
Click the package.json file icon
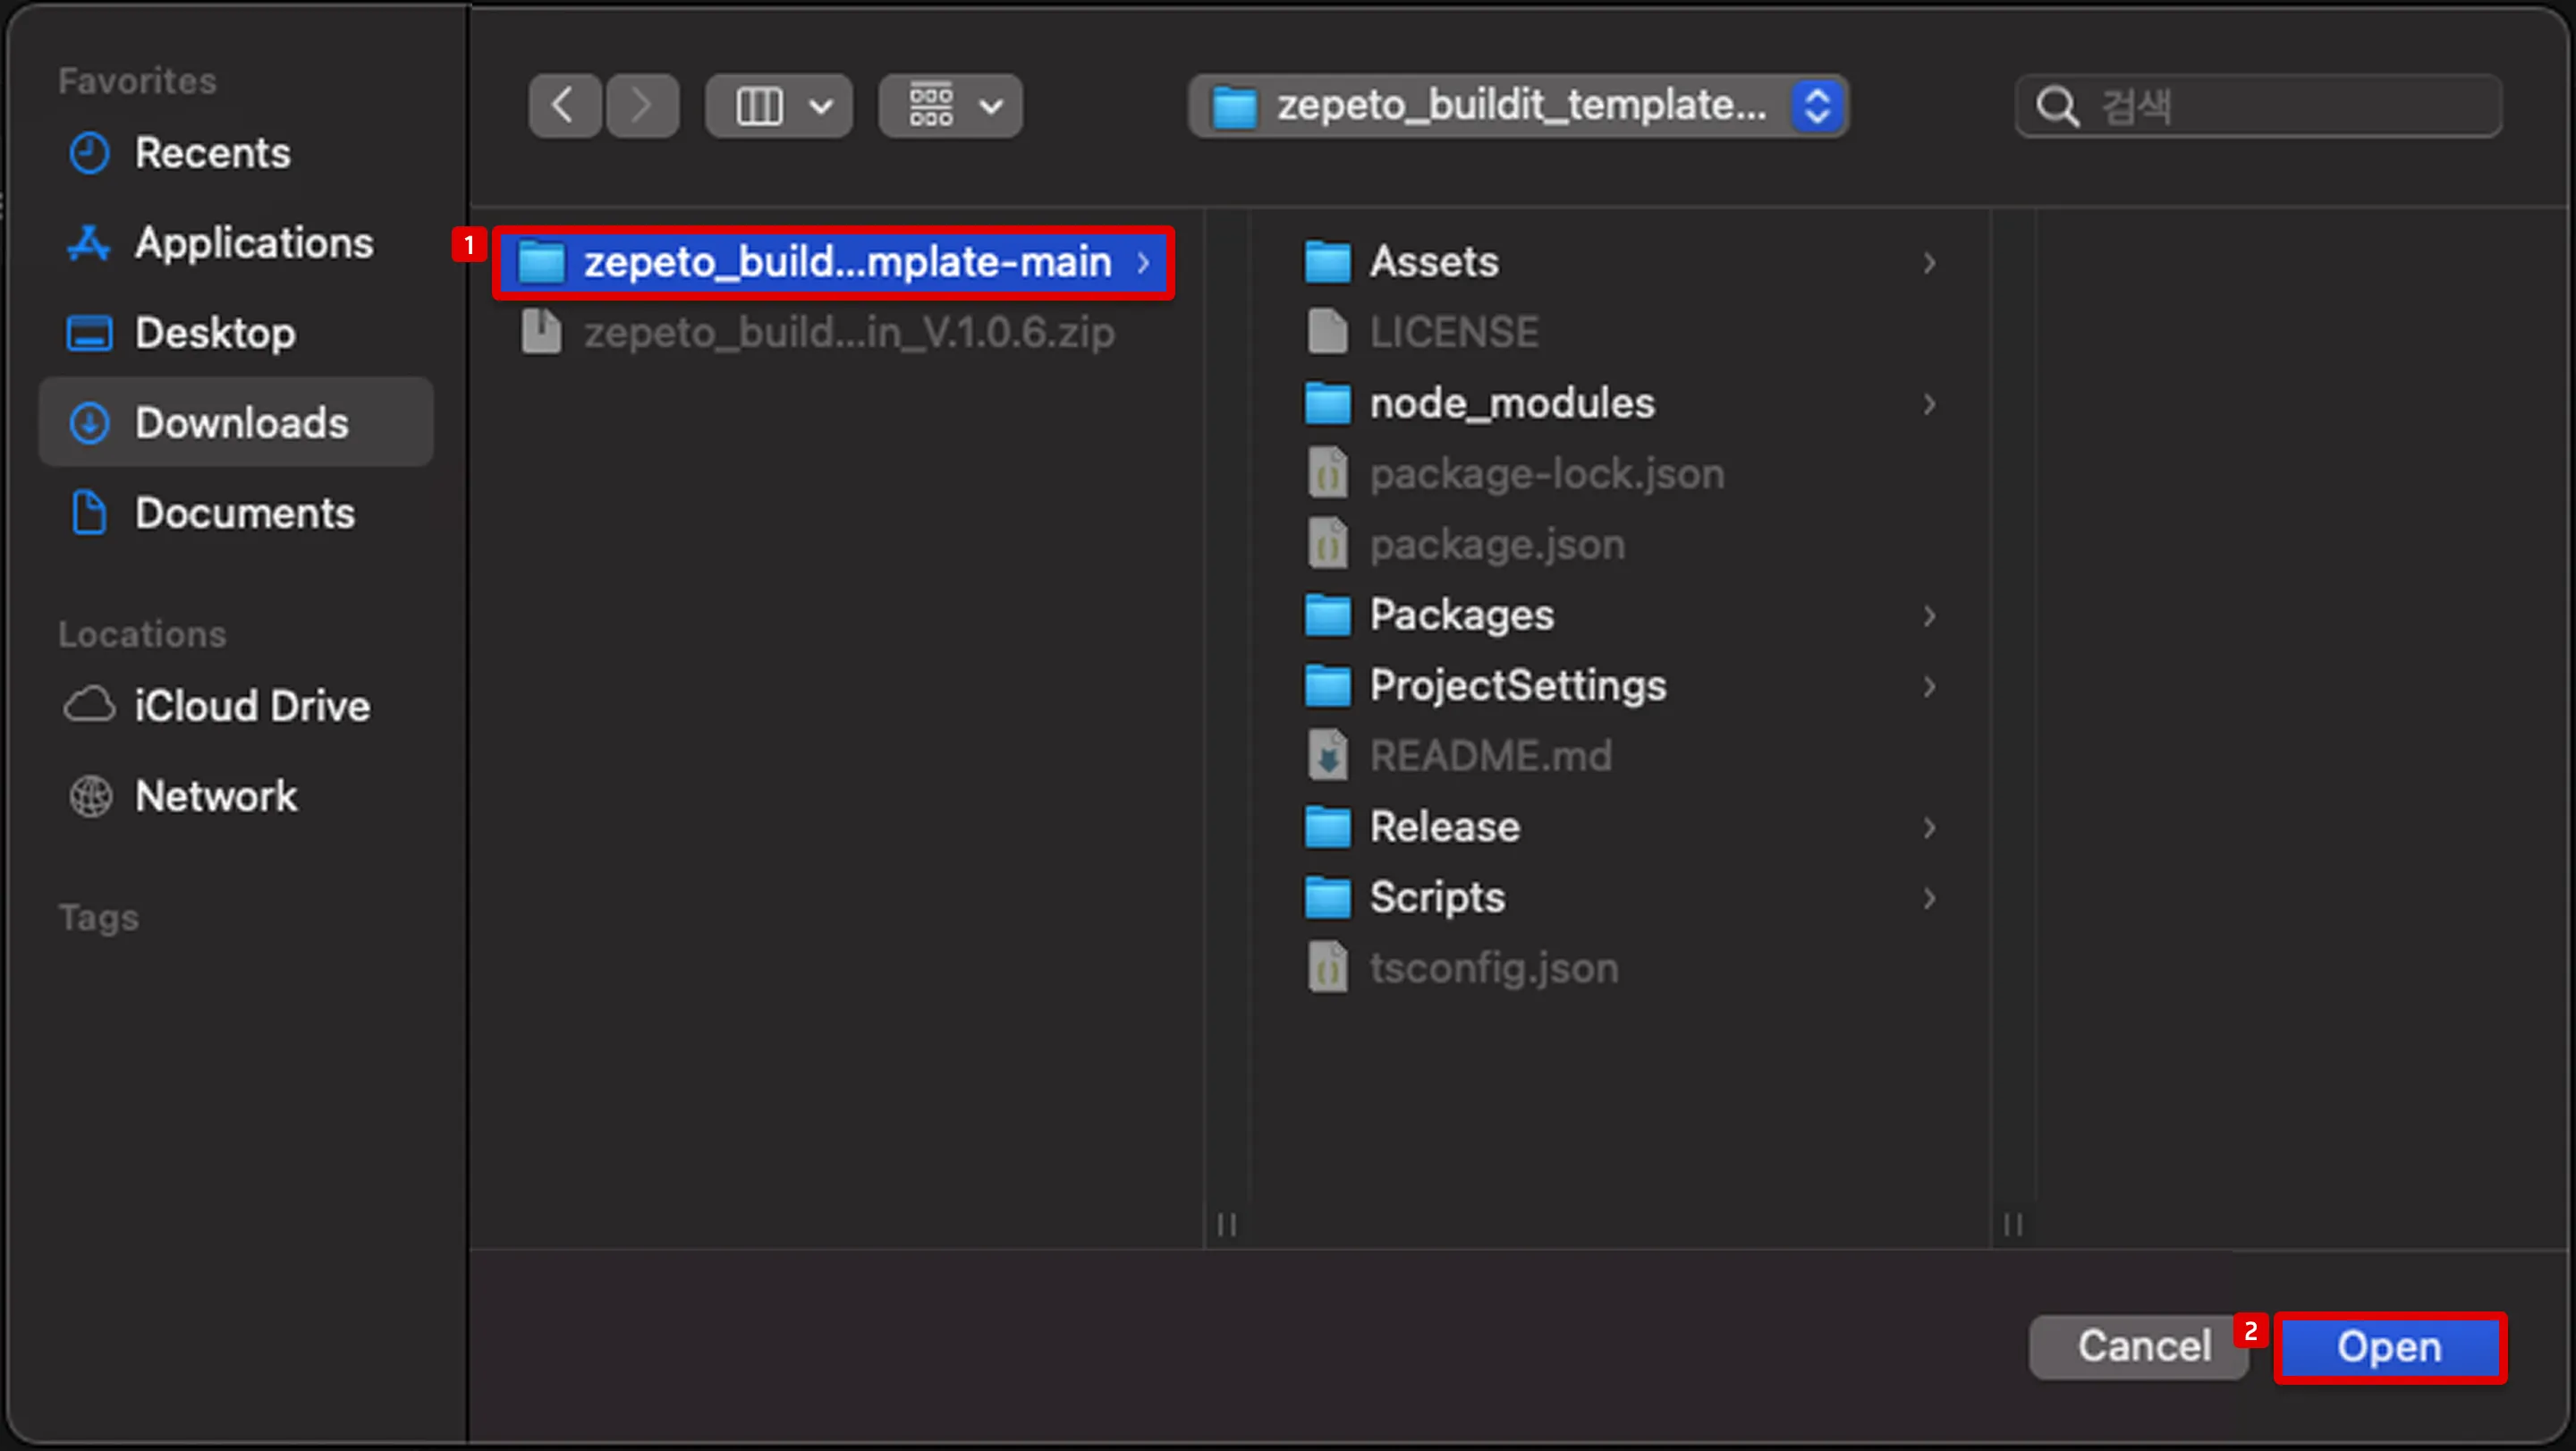click(1327, 544)
